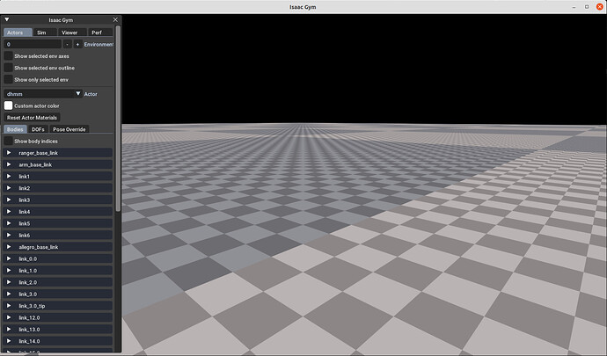
Task: Expand the link_2.0 body entry
Action: (58, 282)
